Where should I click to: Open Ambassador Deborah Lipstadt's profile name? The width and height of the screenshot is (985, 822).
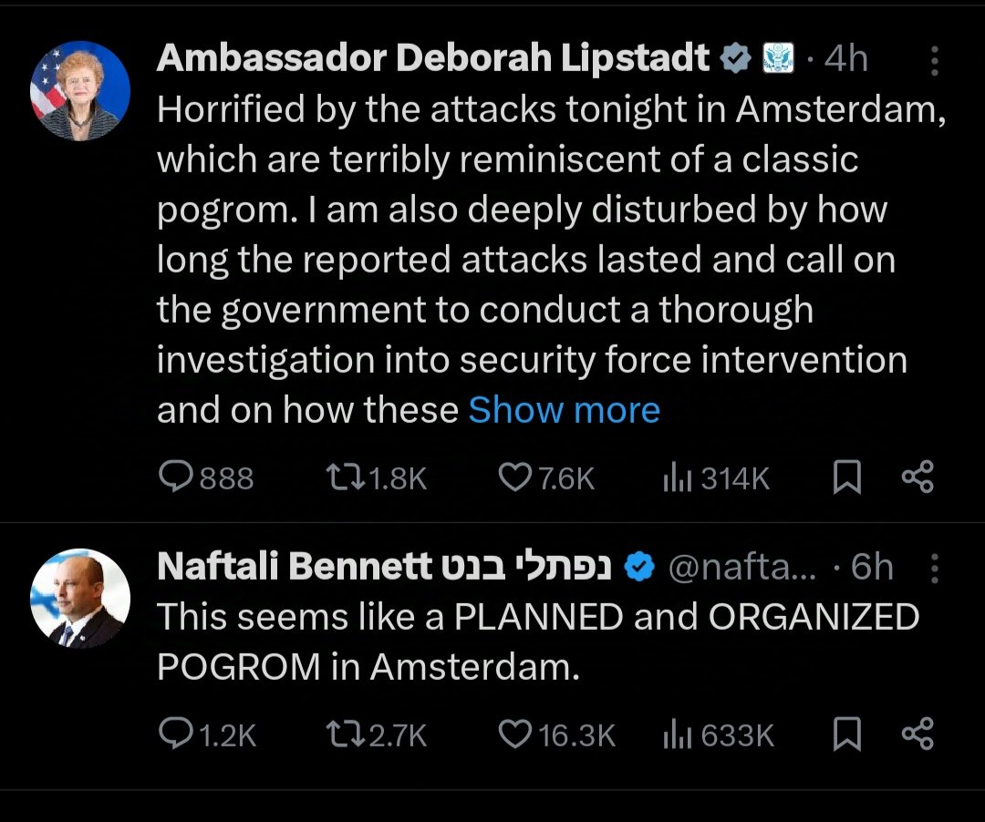click(433, 59)
